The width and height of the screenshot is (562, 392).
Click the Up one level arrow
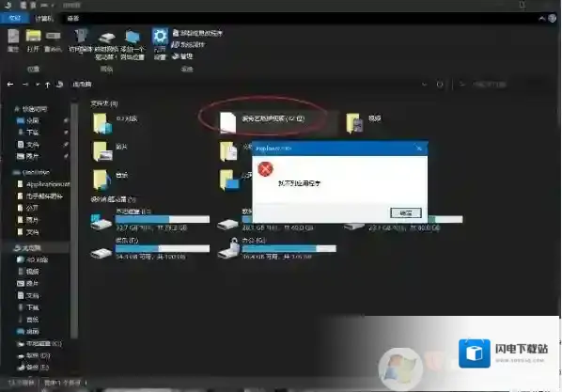click(47, 85)
